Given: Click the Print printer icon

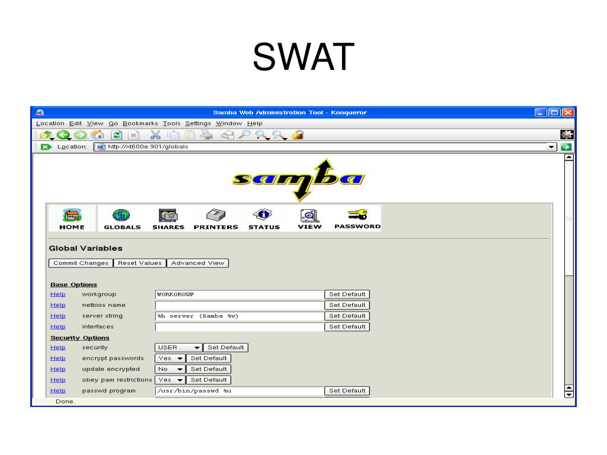Looking at the screenshot, I should 206,135.
